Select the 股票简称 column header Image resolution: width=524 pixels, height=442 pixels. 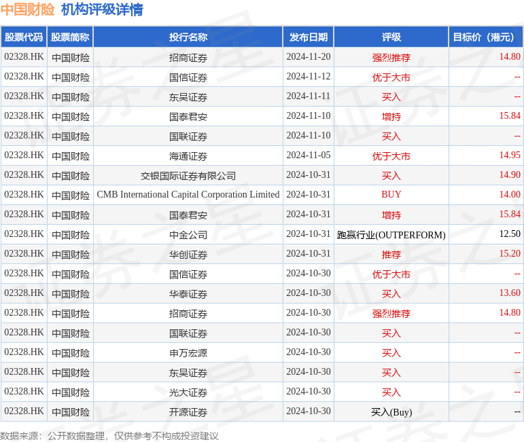70,37
